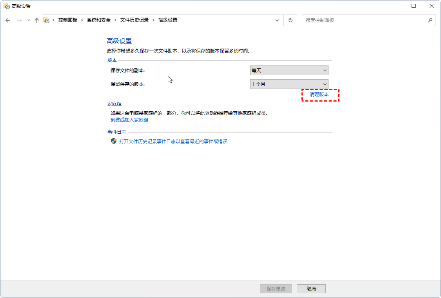Click the Up one level arrow
The height and width of the screenshot is (298, 441).
click(37, 20)
